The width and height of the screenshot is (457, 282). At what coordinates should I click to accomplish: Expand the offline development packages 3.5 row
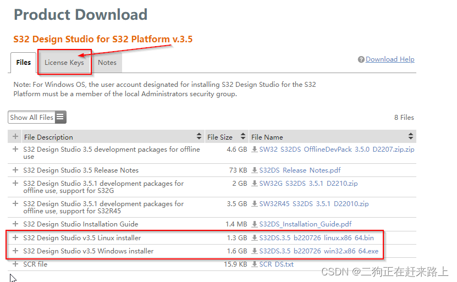point(15,149)
